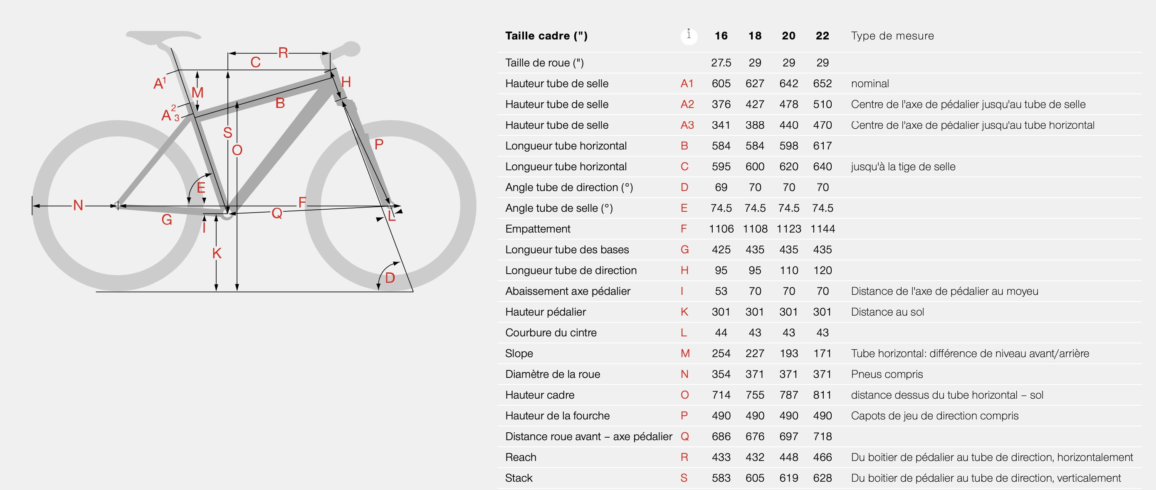This screenshot has width=1156, height=490.
Task: Click the Taille de roue row label
Action: pos(544,63)
